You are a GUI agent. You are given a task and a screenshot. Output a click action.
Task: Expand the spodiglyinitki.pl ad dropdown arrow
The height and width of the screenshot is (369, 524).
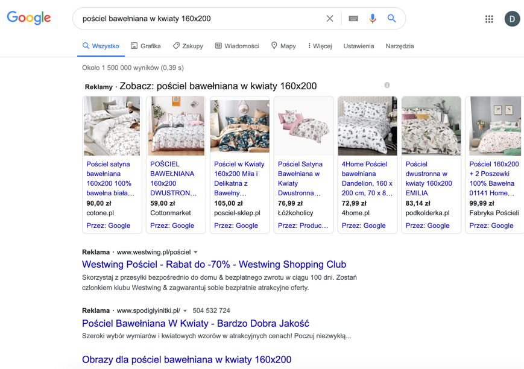click(x=186, y=311)
